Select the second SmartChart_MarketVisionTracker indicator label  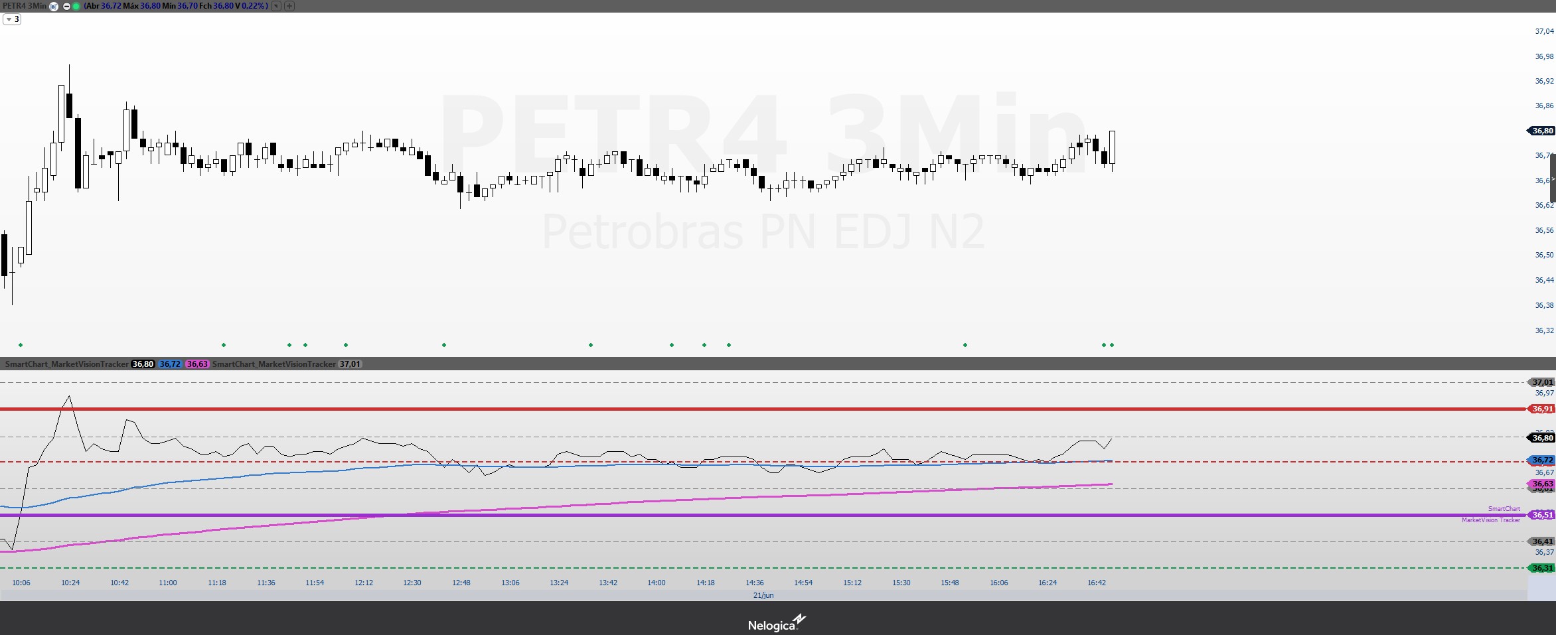(x=273, y=364)
